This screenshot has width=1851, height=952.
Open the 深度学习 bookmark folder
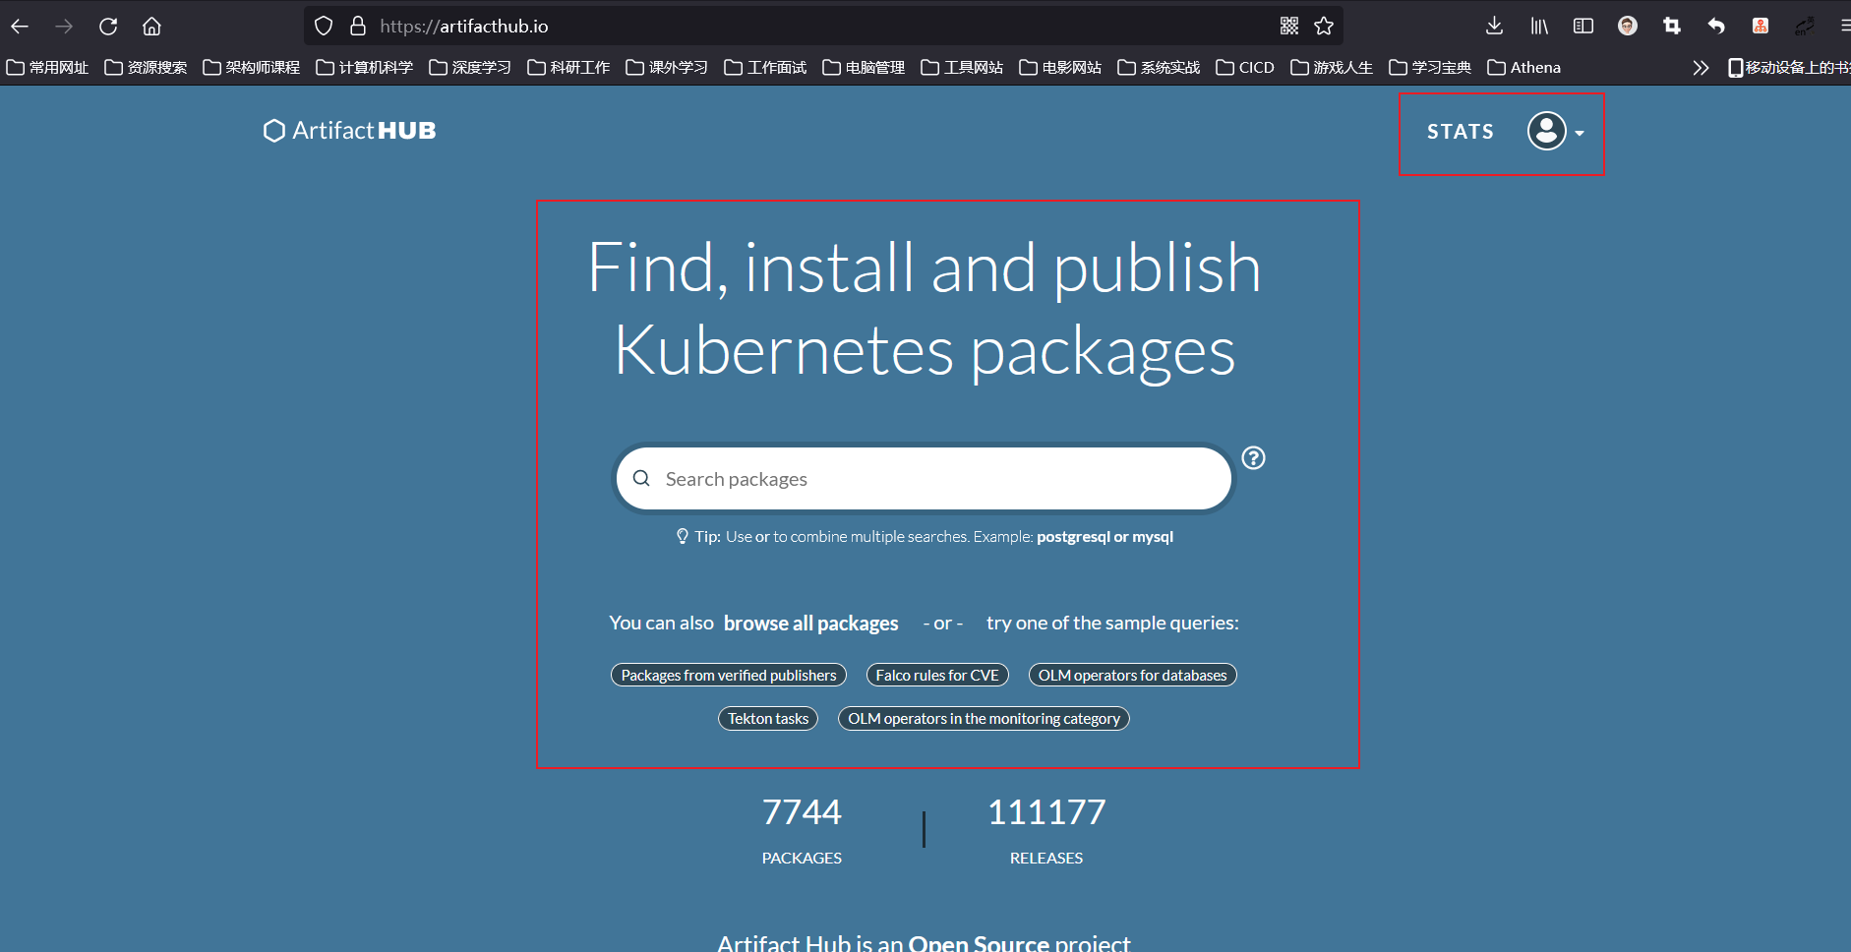[470, 68]
